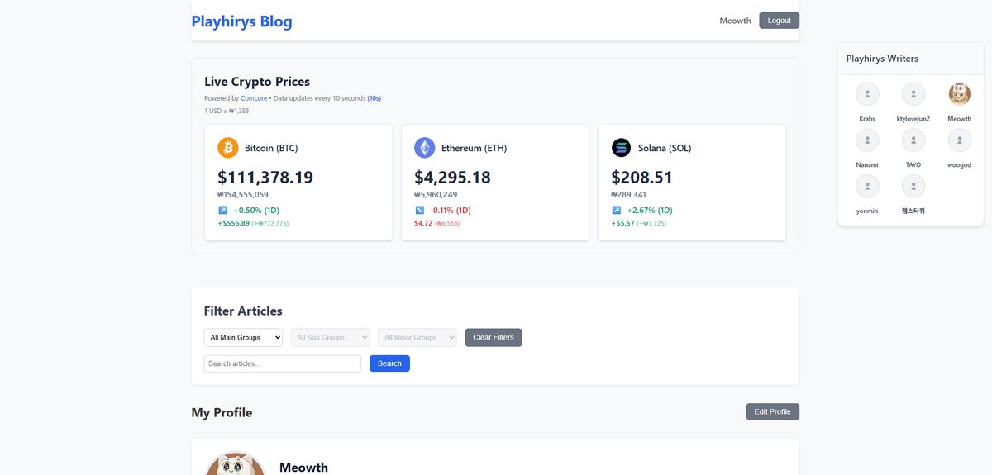The image size is (992, 475).
Task: Click the +0.50% (1D) change text
Action: [x=256, y=211]
